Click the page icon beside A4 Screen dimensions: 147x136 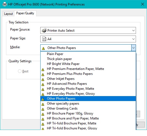point(44,39)
